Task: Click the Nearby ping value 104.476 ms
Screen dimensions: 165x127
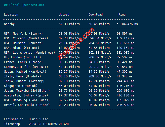Action: pos(129,24)
